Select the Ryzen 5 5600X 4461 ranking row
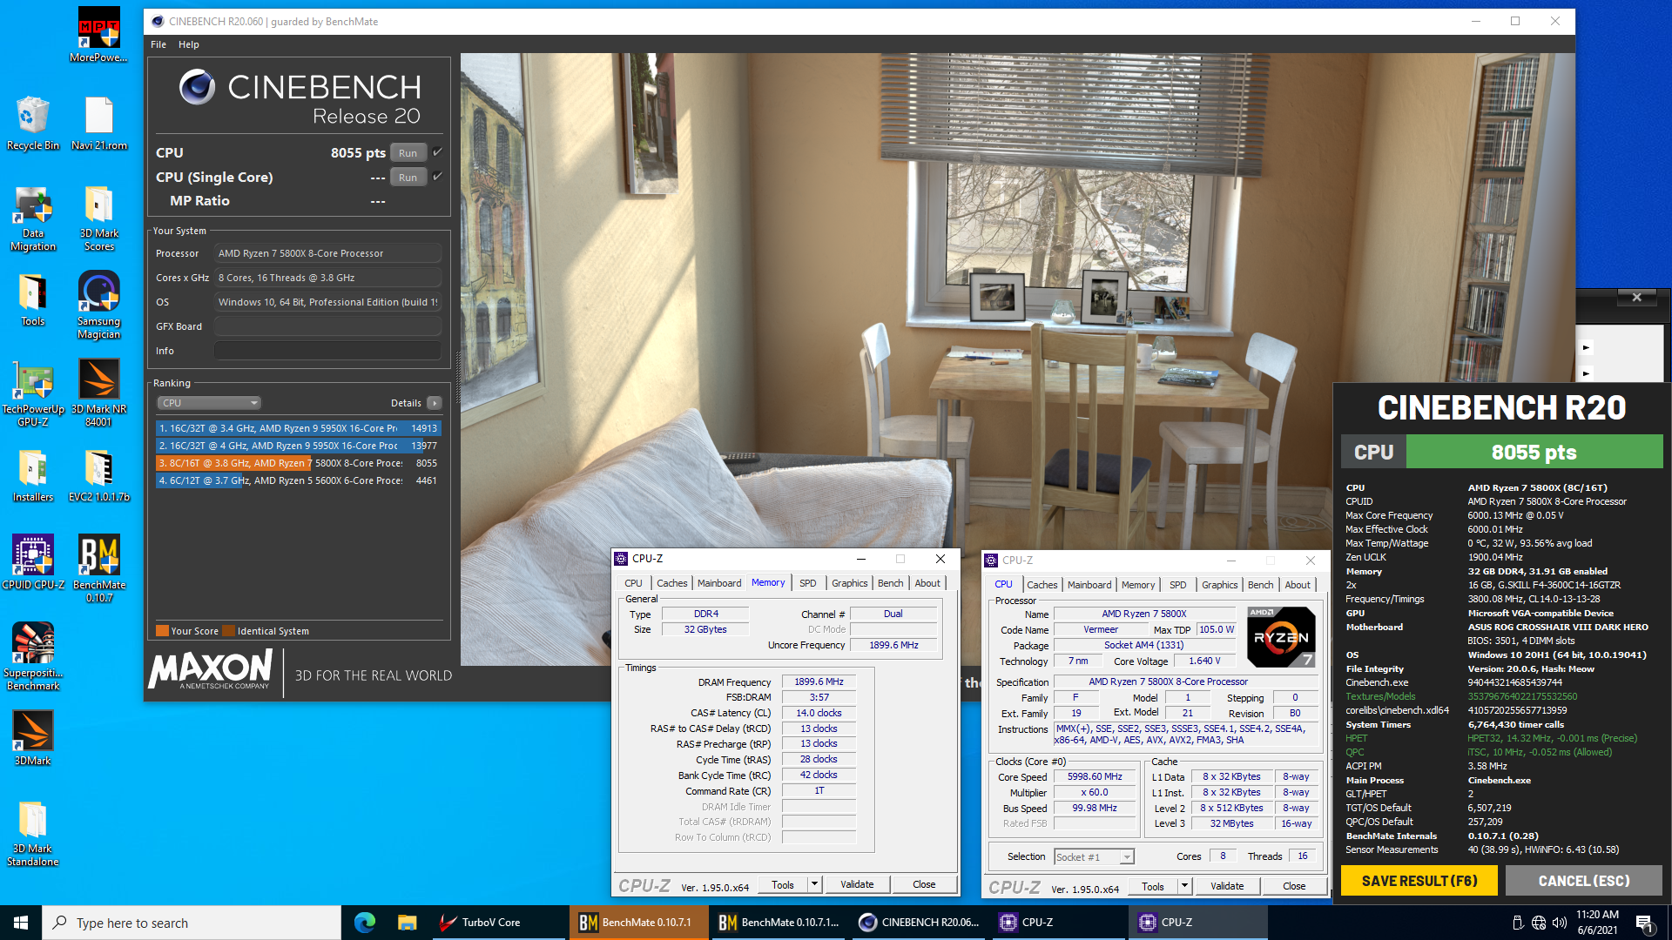The width and height of the screenshot is (1672, 940). point(298,480)
